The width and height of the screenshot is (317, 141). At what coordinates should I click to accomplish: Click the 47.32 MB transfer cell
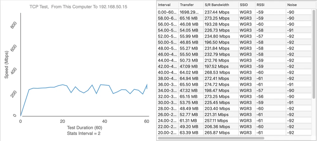click(x=189, y=91)
